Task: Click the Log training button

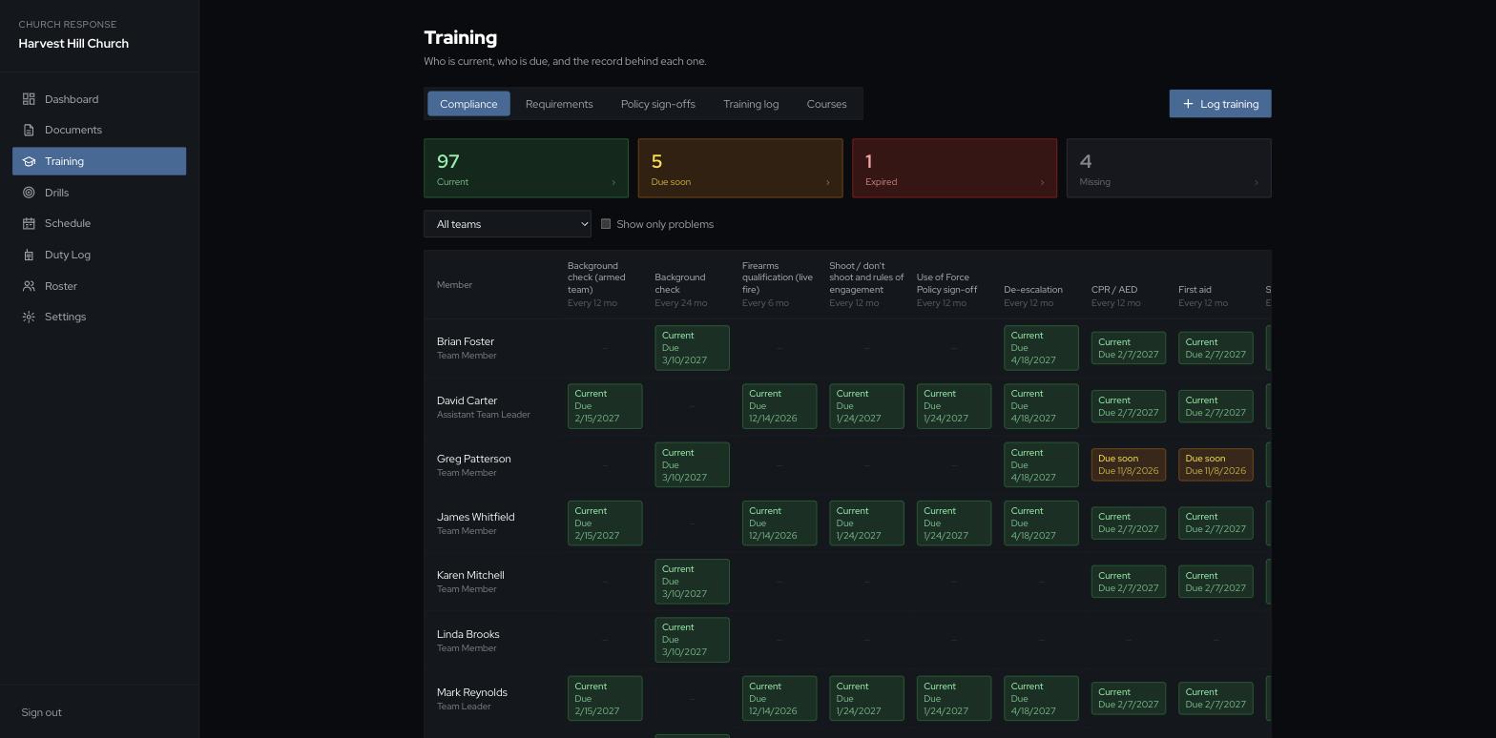Action: tap(1220, 104)
